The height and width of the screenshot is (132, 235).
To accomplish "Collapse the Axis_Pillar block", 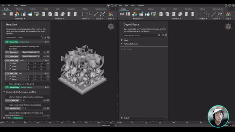I will 4,73.
